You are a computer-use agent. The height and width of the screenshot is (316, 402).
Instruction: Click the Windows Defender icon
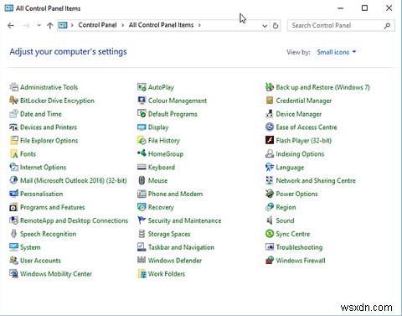[142, 261]
